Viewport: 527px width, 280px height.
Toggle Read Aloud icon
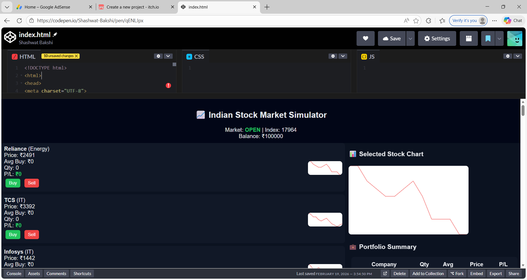(x=407, y=21)
